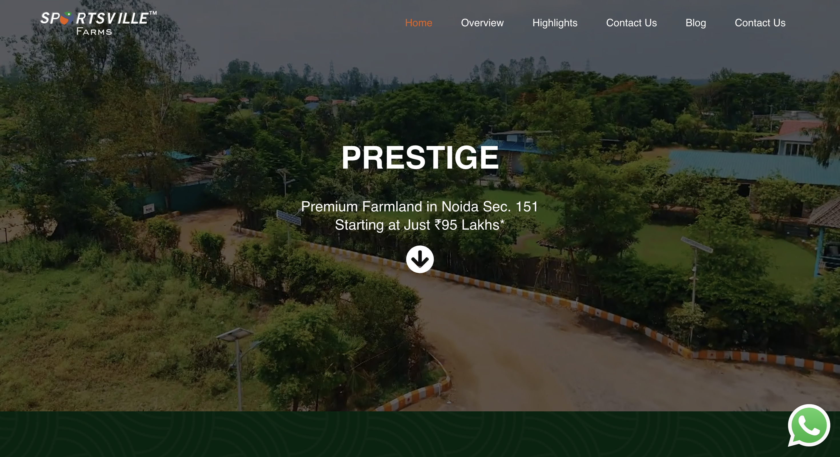The image size is (840, 457).
Task: Open the WhatsApp chat icon
Action: pyautogui.click(x=809, y=426)
